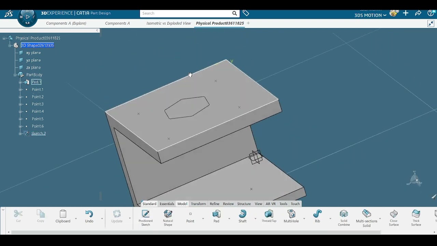Choose the Close Surface tool
Image resolution: width=437 pixels, height=246 pixels.
pos(394,218)
